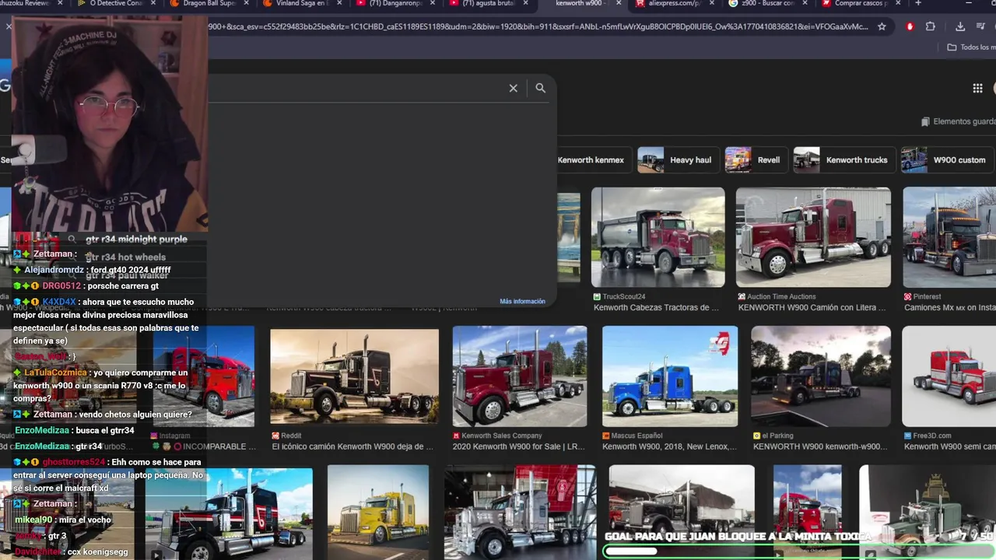Click the Alejandromrdz chat username
Viewport: 996px width, 560px height.
click(54, 270)
